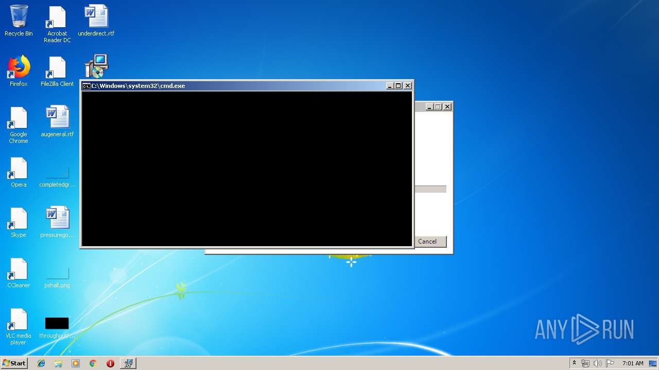Open Chrome from the taskbar
The image size is (659, 370).
[x=93, y=363]
